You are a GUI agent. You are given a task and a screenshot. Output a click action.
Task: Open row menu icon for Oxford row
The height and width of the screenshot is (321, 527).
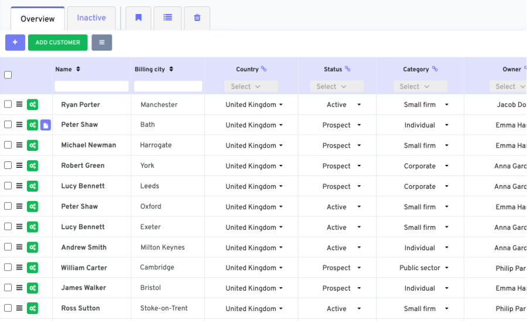19,206
